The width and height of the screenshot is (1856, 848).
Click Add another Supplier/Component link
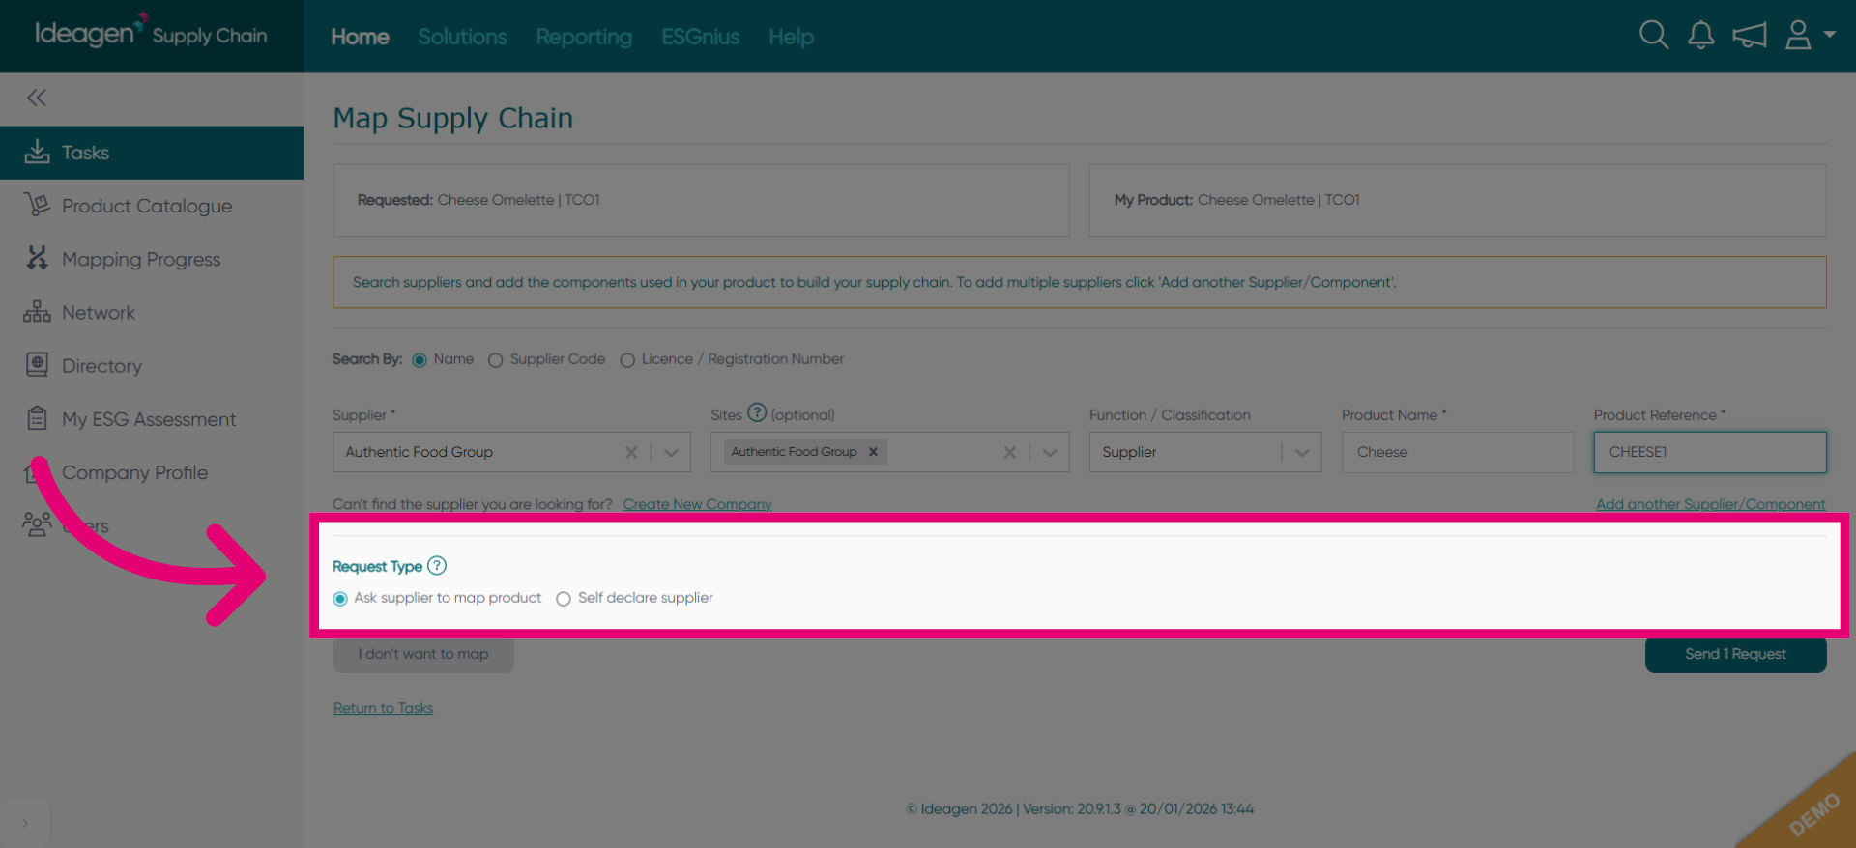click(x=1710, y=504)
